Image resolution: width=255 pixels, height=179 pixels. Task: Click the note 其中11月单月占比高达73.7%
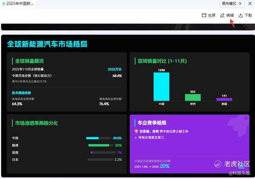[x=29, y=82]
